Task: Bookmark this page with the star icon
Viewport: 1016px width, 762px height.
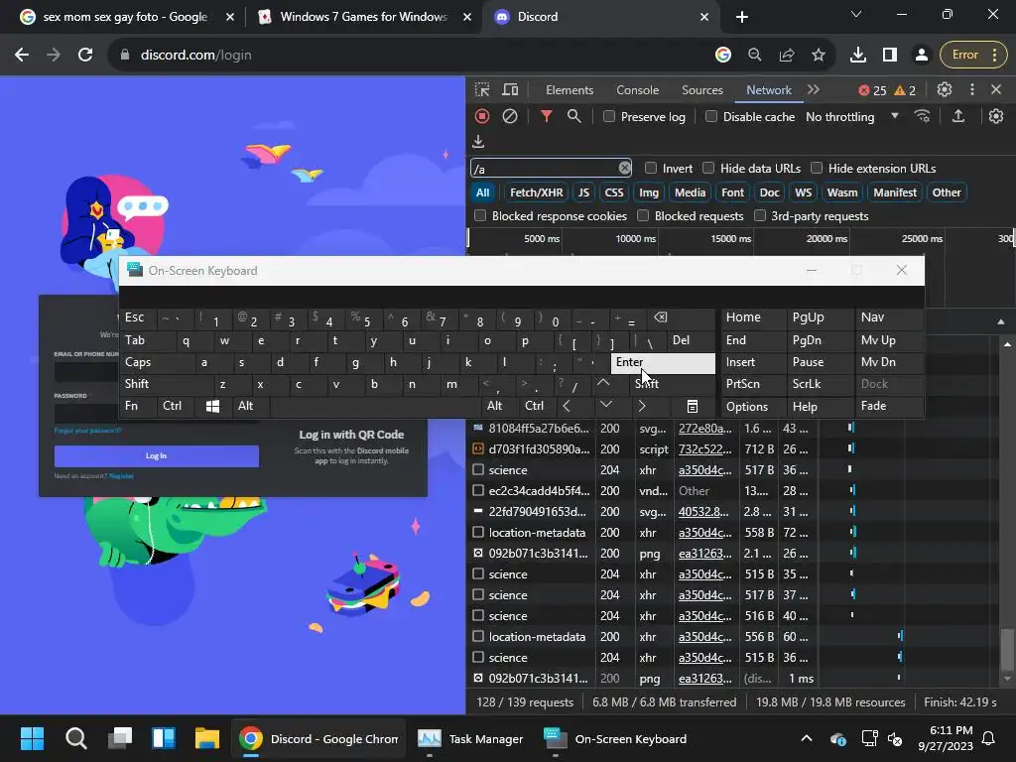Action: [819, 56]
